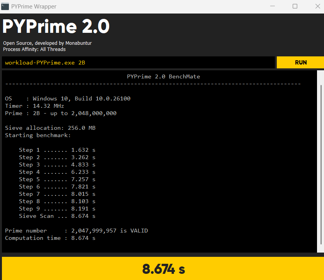This screenshot has width=324, height=280.
Task: Click the 'Sieve Scan ... 8.674 s' line
Action: pos(57,216)
